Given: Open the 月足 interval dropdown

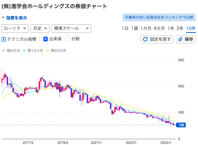Looking at the screenshot, I should tap(40, 28).
